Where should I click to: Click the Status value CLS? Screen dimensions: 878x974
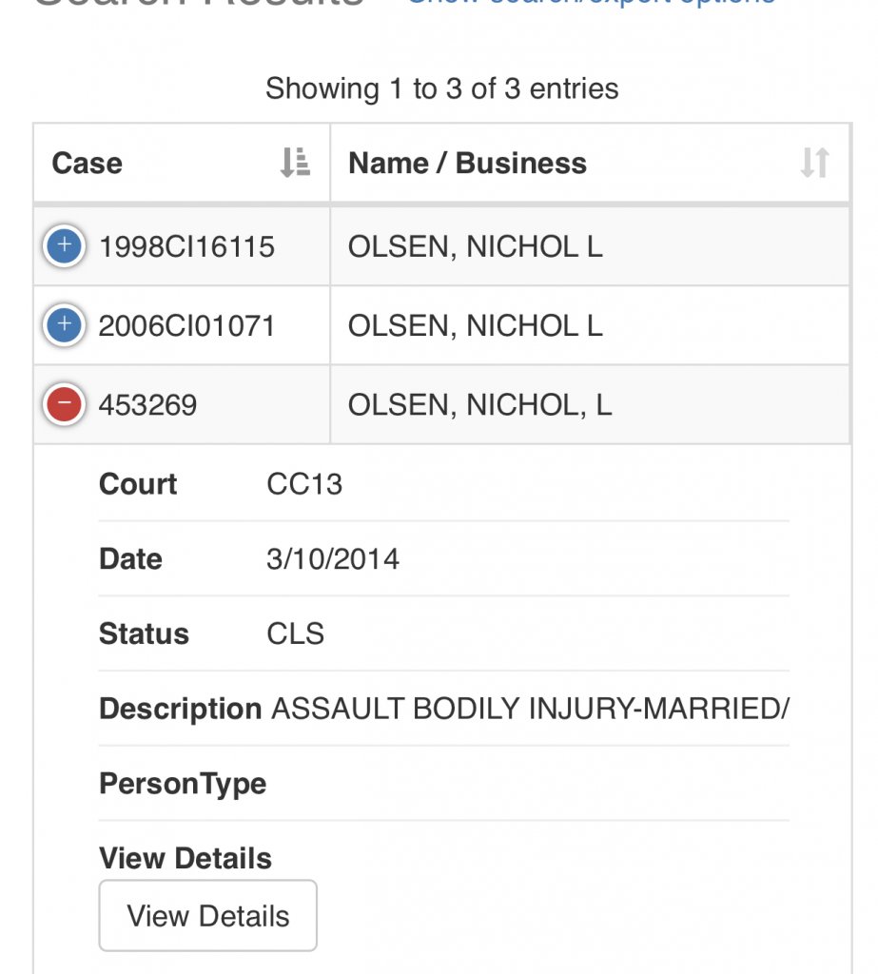[295, 633]
